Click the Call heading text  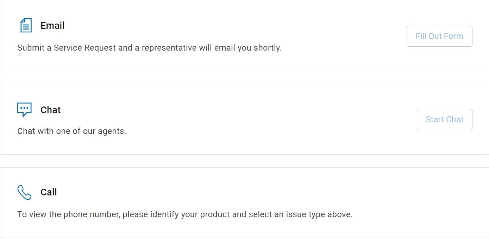point(48,192)
